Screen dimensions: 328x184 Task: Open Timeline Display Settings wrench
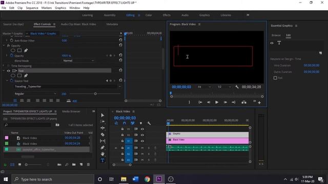(149, 123)
